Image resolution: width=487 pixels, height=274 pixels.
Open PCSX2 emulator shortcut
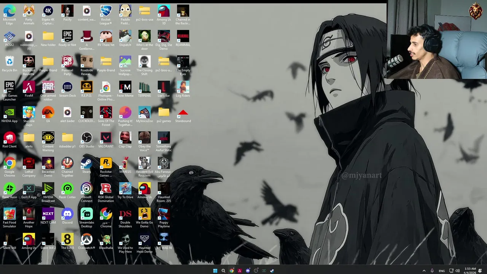pyautogui.click(x=10, y=39)
